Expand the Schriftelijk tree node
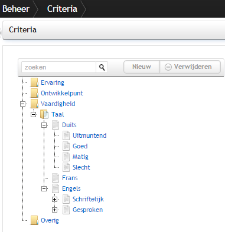The height and width of the screenshot is (232, 225). 55,199
